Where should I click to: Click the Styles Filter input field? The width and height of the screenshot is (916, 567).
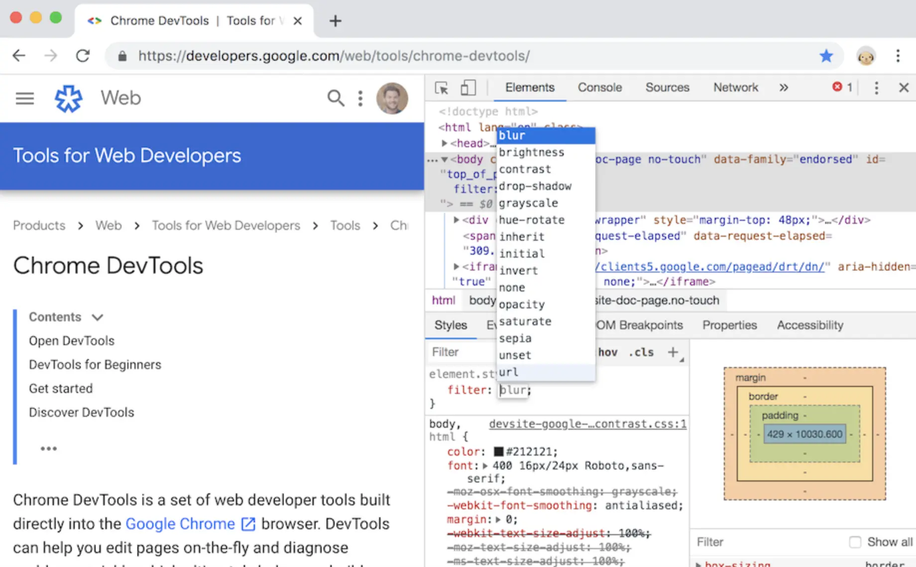(460, 352)
